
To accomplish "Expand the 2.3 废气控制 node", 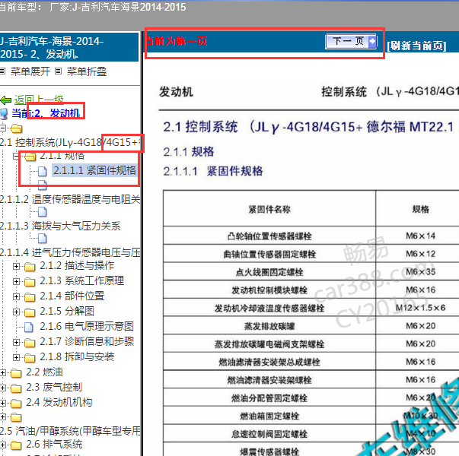I will 2,388.
